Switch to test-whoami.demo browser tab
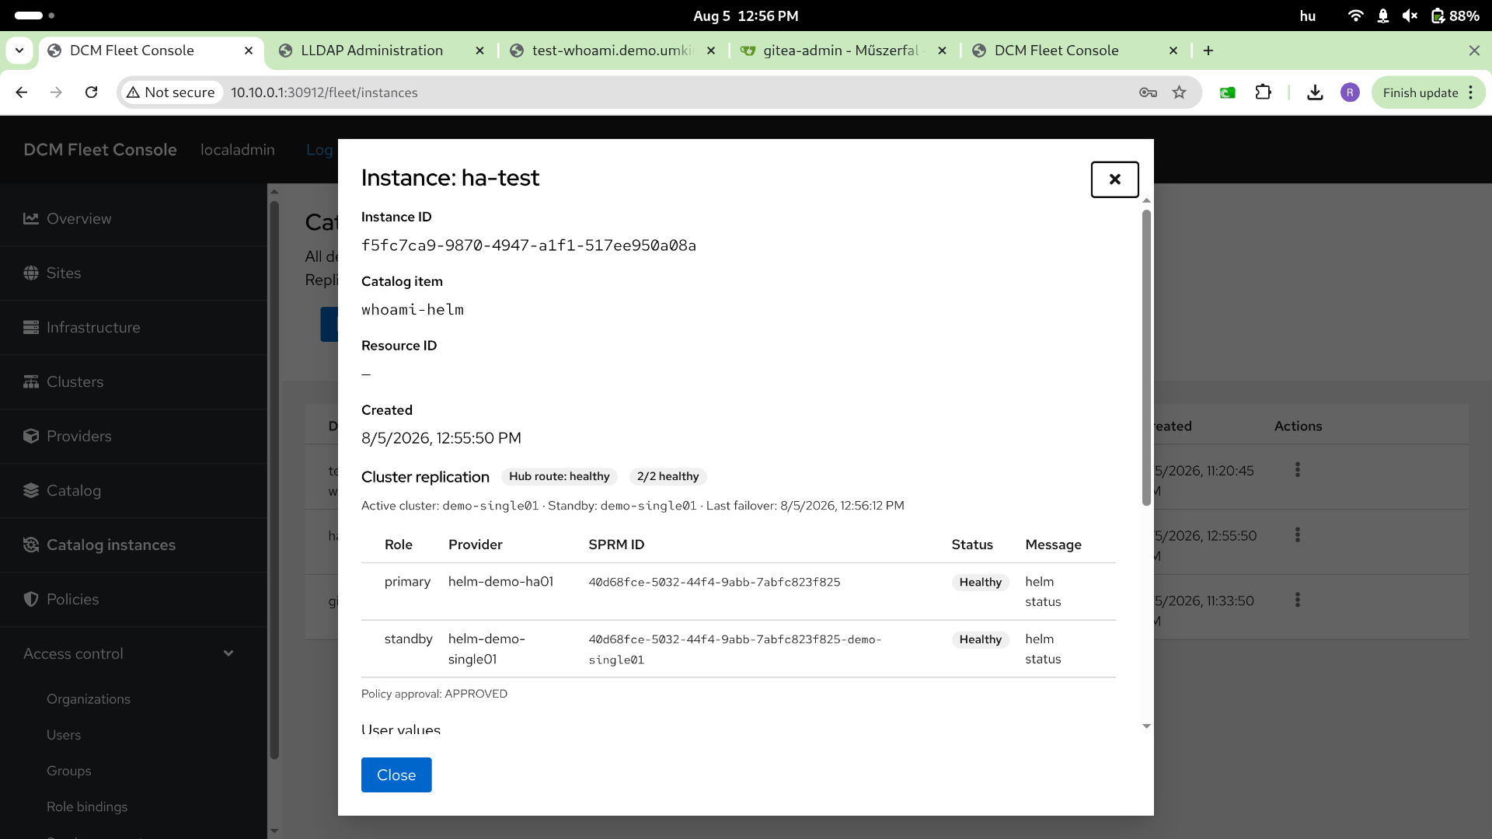This screenshot has width=1492, height=839. click(x=612, y=50)
